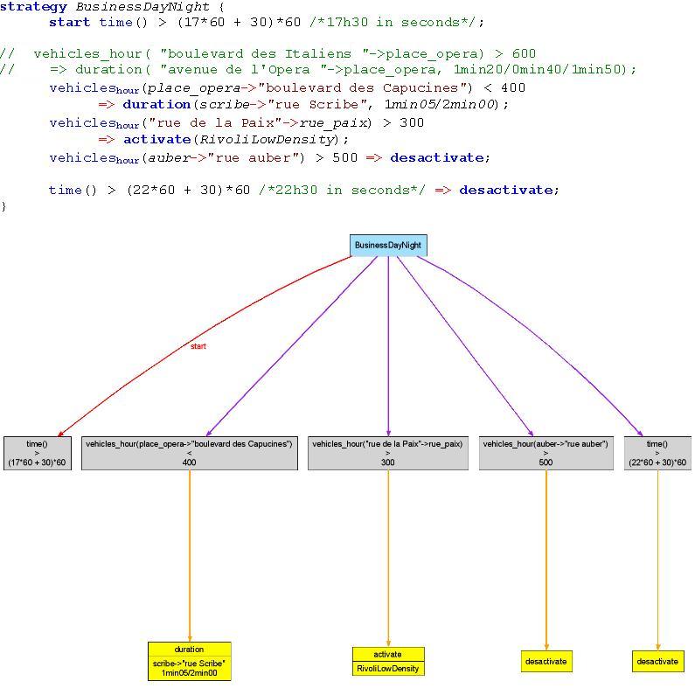Click the auber->"rue auber" condition node
The width and height of the screenshot is (695, 688).
[x=546, y=453]
